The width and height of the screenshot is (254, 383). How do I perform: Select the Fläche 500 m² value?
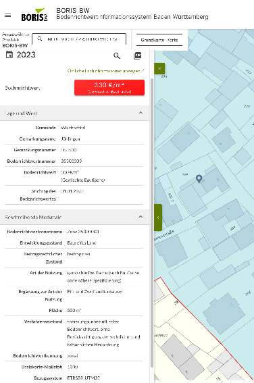click(x=74, y=311)
